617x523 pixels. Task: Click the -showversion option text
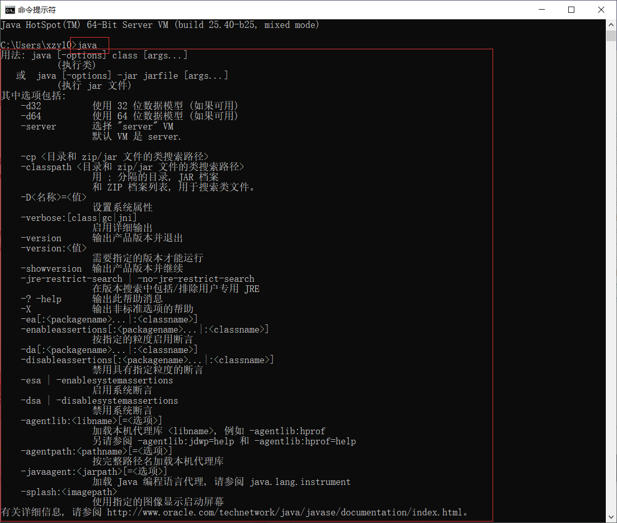[x=51, y=268]
